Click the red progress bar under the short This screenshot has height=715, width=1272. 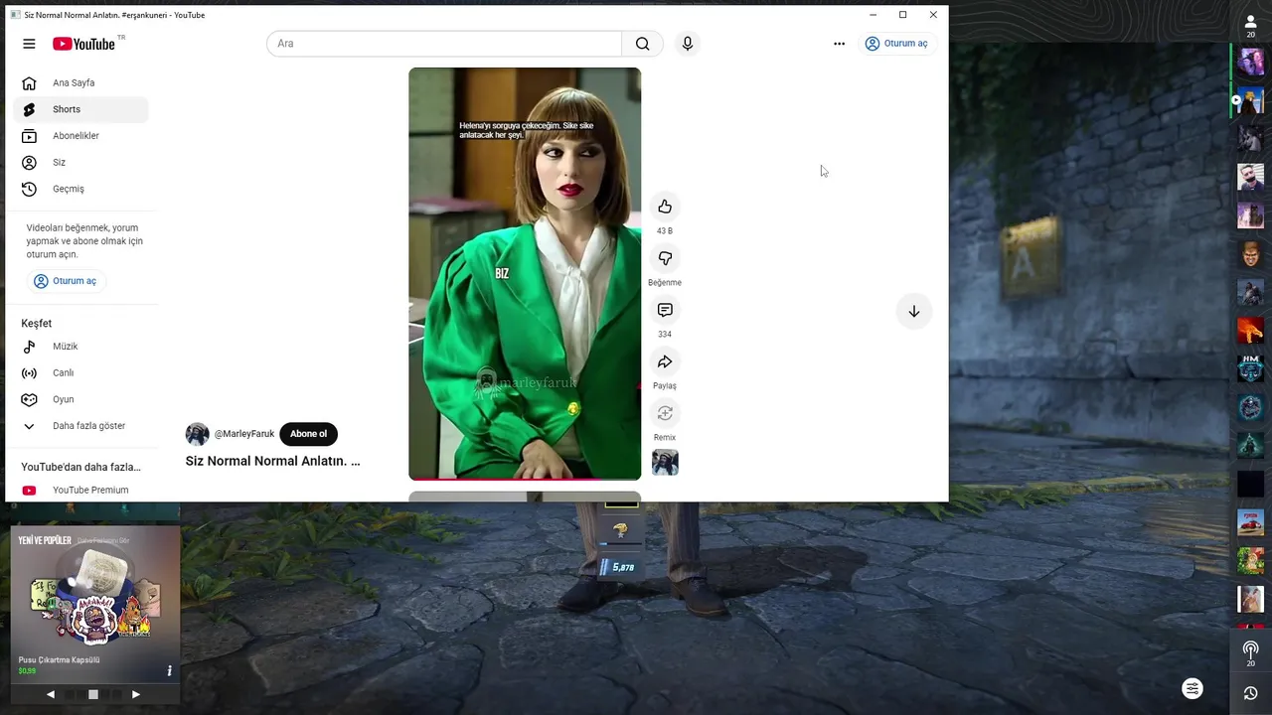(525, 479)
